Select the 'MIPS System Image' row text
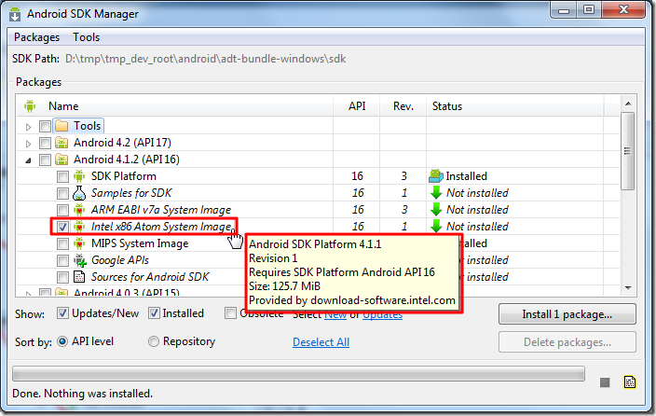 pos(140,243)
